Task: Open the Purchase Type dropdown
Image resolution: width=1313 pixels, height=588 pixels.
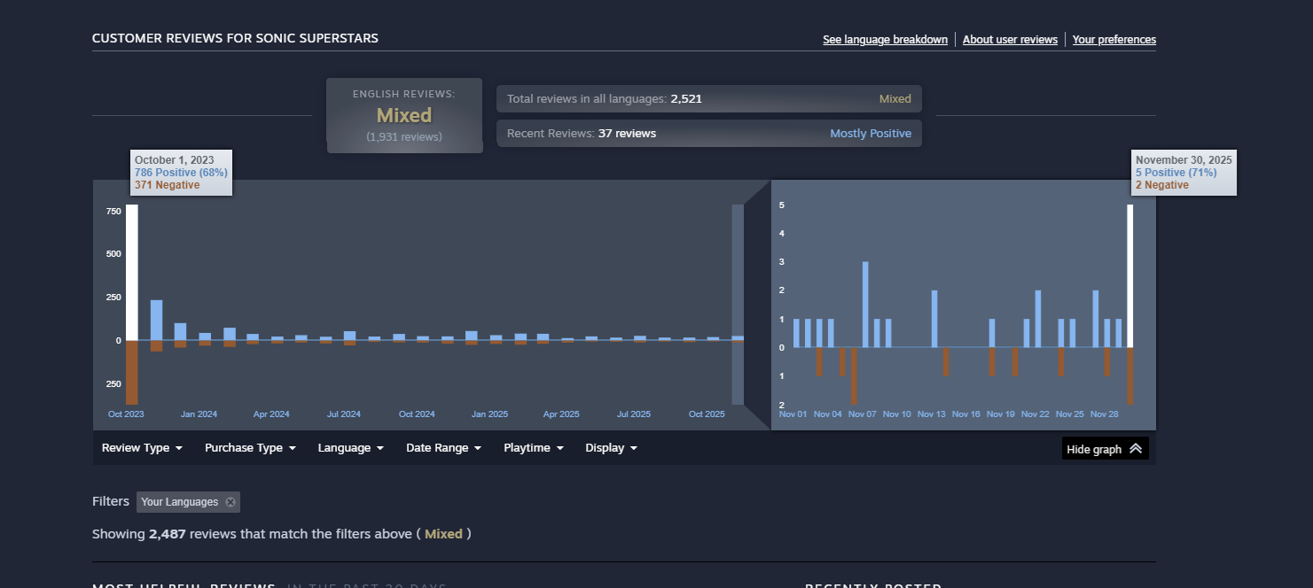Action: (250, 448)
